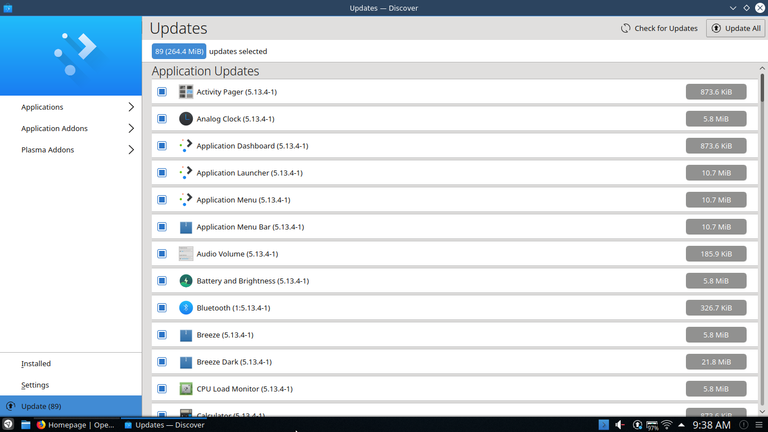Expand the Application Addons chevron
Viewport: 768px width, 432px height.
click(132, 128)
